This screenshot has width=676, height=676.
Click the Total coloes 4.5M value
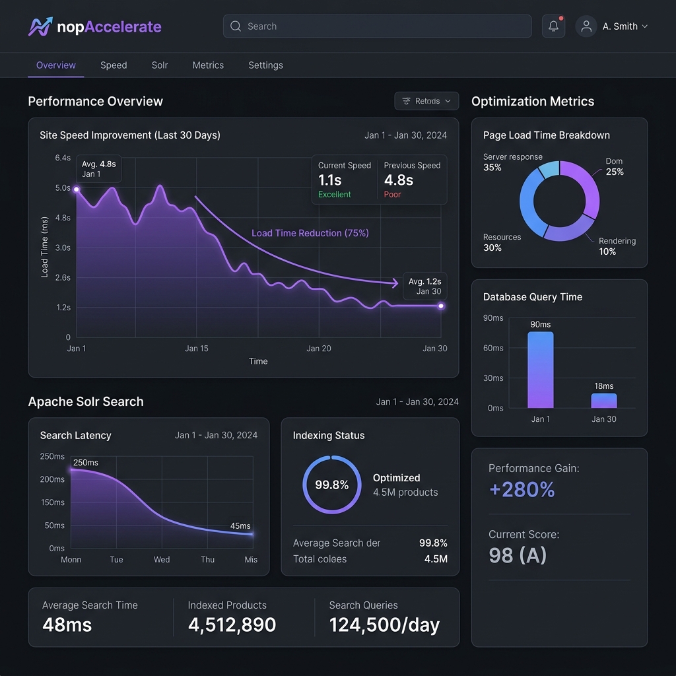pos(436,559)
